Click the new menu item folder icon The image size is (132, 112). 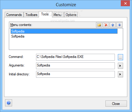(99, 25)
